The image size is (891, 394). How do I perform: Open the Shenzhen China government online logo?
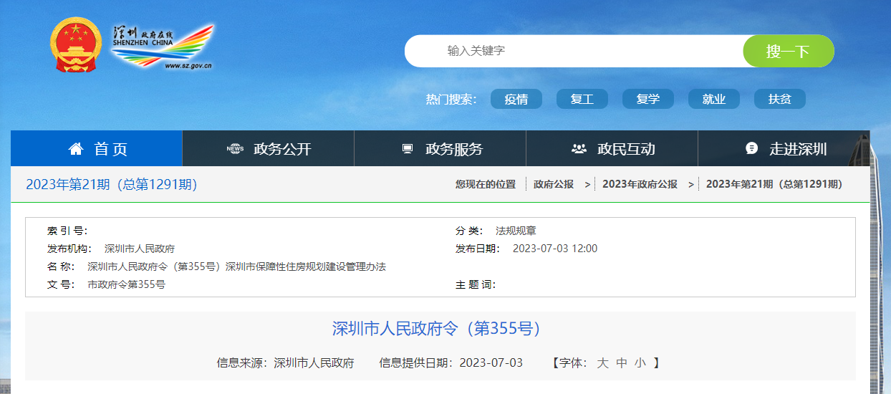pyautogui.click(x=162, y=47)
